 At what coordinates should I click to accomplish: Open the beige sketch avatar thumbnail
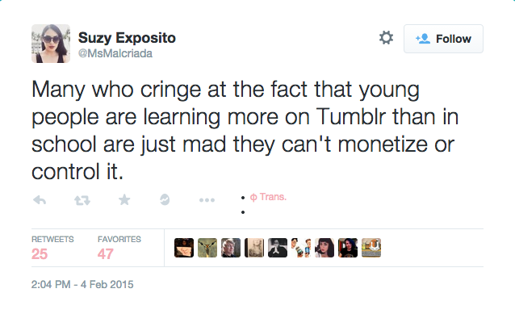(254, 248)
